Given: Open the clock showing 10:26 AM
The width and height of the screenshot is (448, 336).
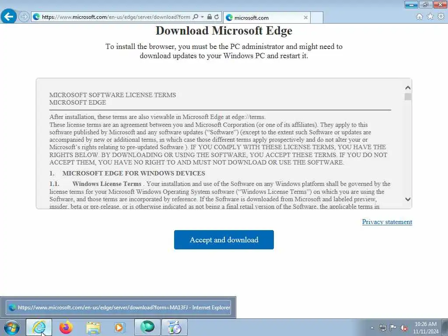Looking at the screenshot, I should pyautogui.click(x=425, y=328).
